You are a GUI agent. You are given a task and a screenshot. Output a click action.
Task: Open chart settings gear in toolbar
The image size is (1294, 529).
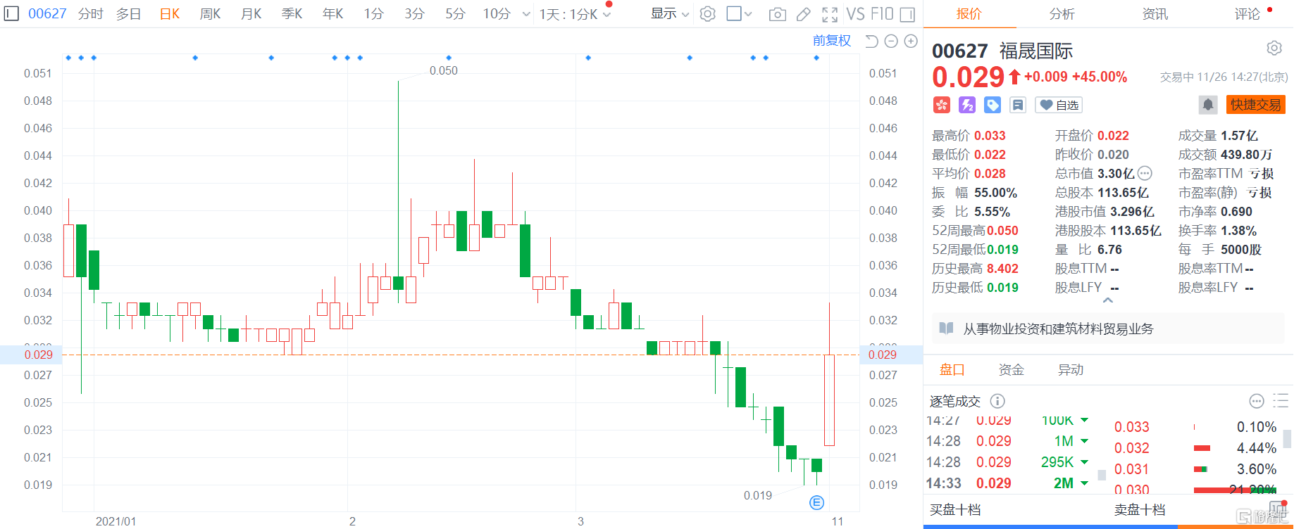tap(708, 14)
